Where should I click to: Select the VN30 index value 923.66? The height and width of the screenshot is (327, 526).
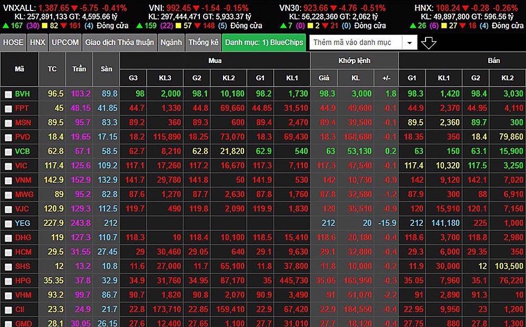tap(317, 8)
